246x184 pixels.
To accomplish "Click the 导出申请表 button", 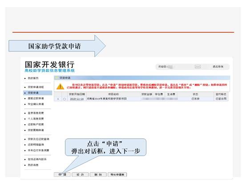I will pyautogui.click(x=117, y=174).
